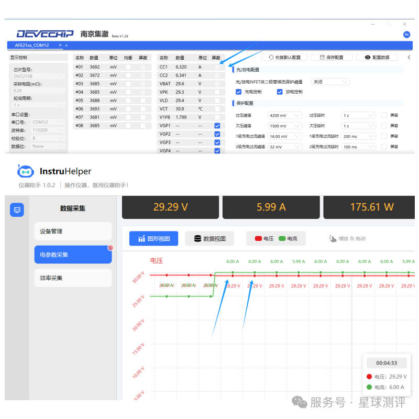Image resolution: width=419 pixels, height=419 pixels.
Task: Click the zoom & drag hand icon
Action: (x=333, y=239)
